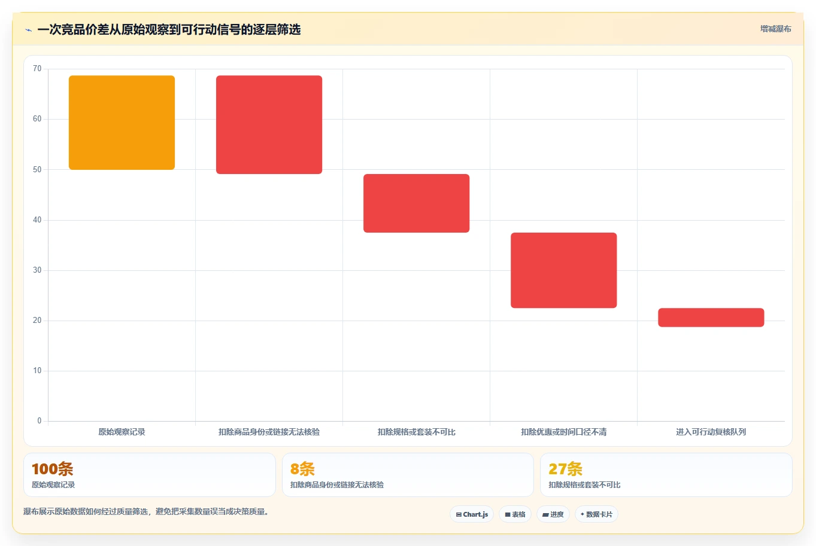Viewport: 816px width, 546px height.
Task: Click y-axis value 50
Action: 37,169
